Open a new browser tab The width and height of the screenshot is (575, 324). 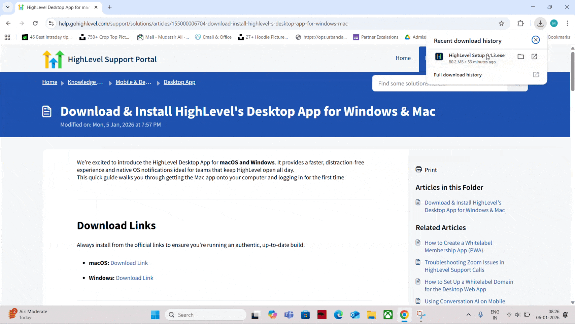(110, 7)
